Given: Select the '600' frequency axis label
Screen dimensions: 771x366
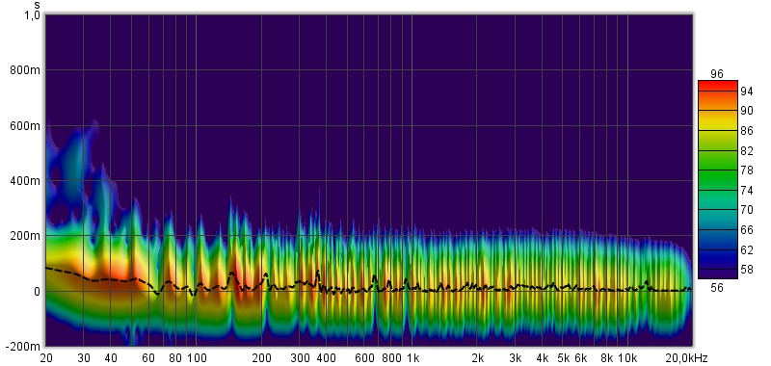Looking at the screenshot, I should (x=364, y=357).
